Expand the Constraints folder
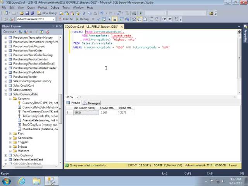248x186 pixels. pos(10,138)
